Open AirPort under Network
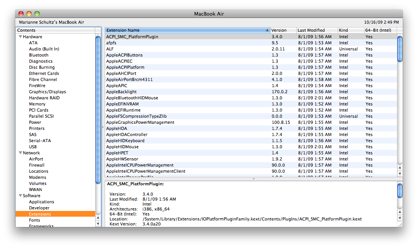 36,159
